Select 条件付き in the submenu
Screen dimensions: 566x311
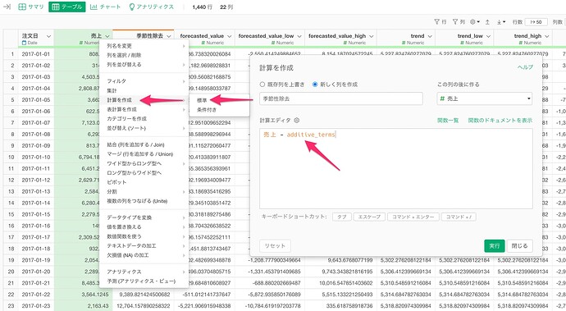(219, 110)
